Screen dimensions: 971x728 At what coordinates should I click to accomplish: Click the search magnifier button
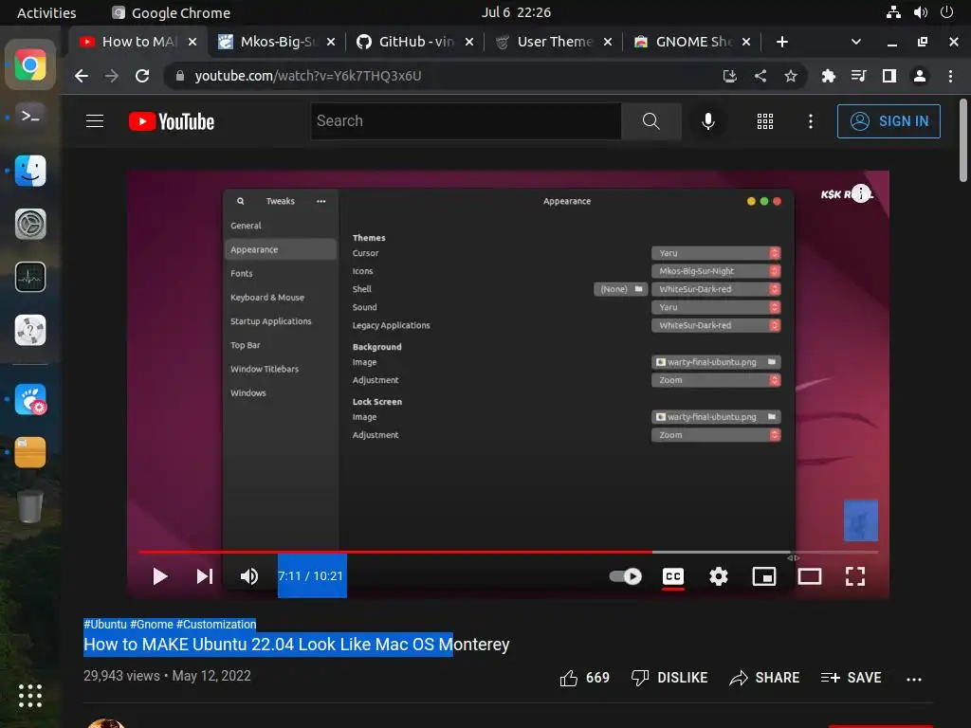click(x=650, y=120)
